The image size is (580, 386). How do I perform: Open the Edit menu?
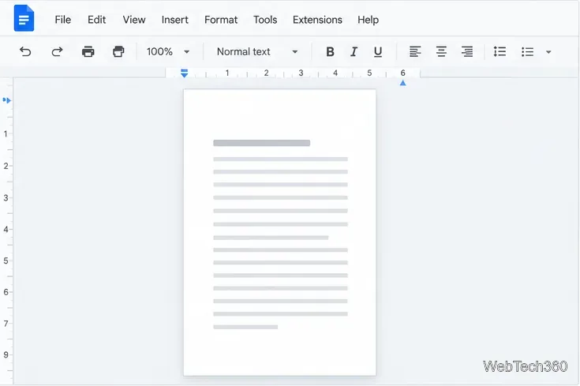tap(96, 20)
